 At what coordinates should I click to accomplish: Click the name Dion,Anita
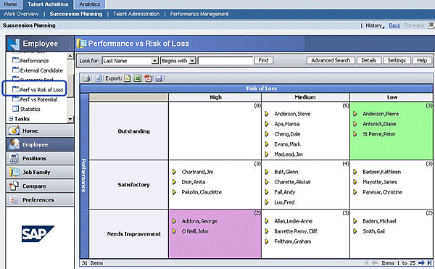click(194, 182)
